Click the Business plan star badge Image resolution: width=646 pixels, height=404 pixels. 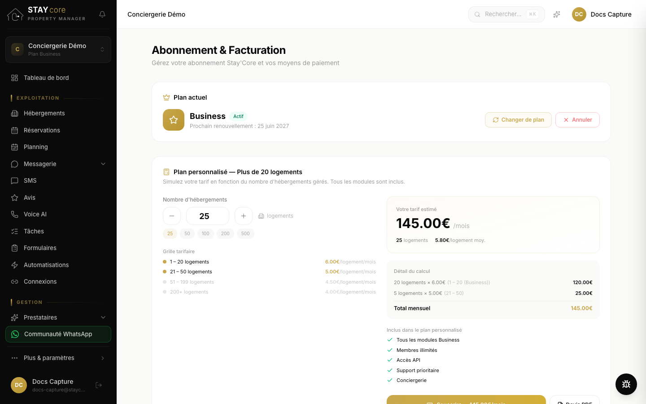click(174, 120)
